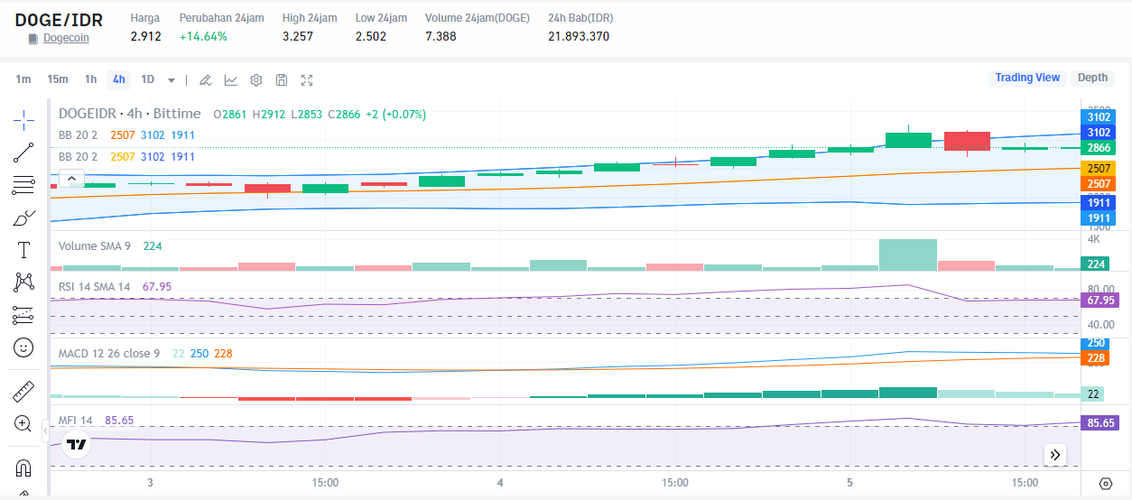Activate the zoom in tool
The height and width of the screenshot is (500, 1132).
click(x=23, y=423)
